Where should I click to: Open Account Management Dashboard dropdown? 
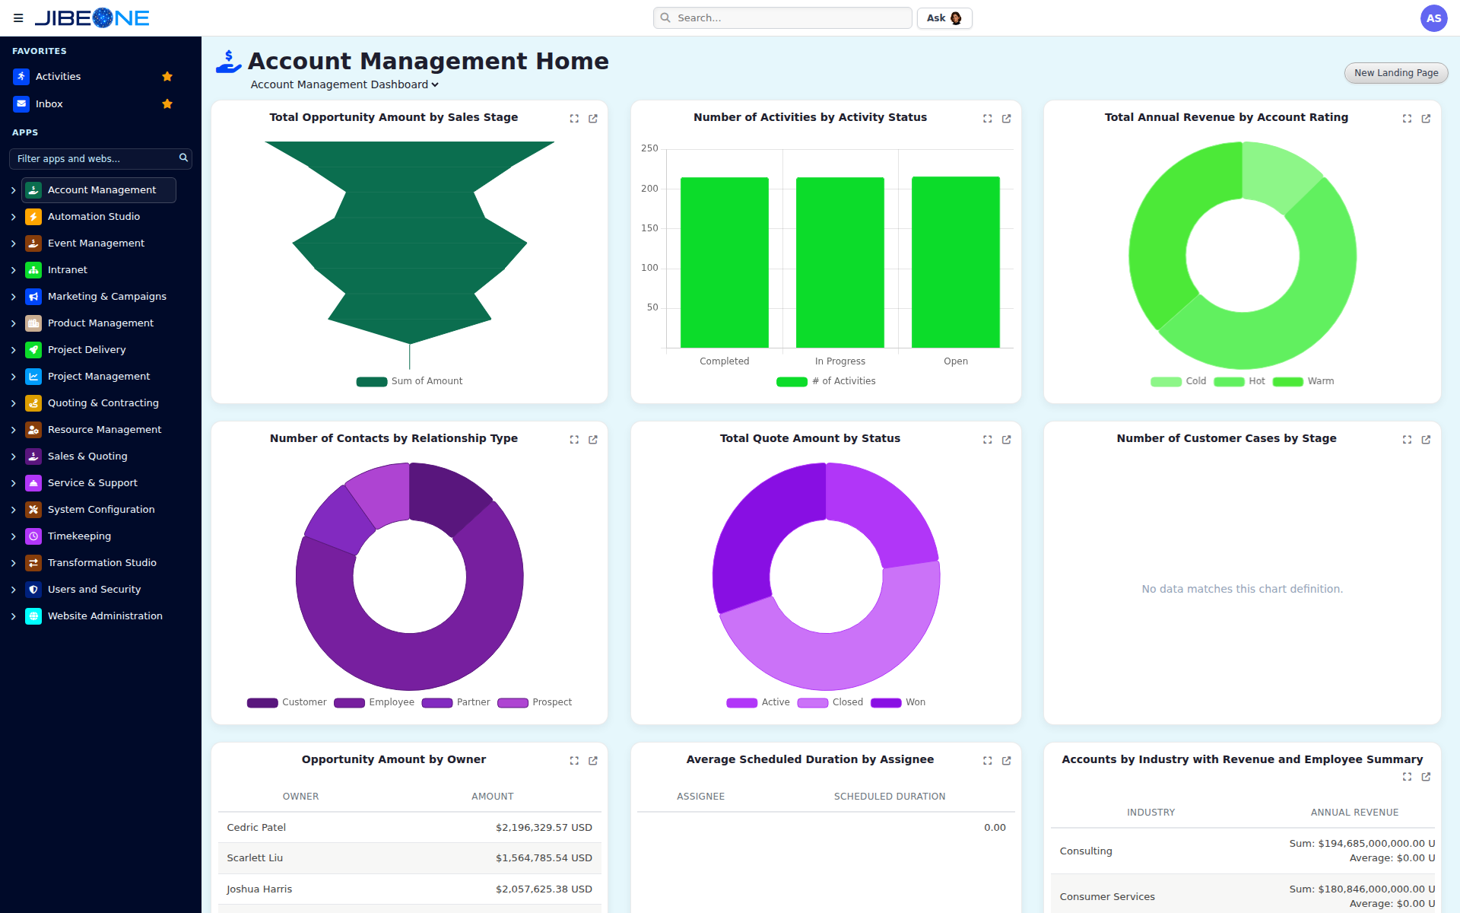pyautogui.click(x=344, y=84)
